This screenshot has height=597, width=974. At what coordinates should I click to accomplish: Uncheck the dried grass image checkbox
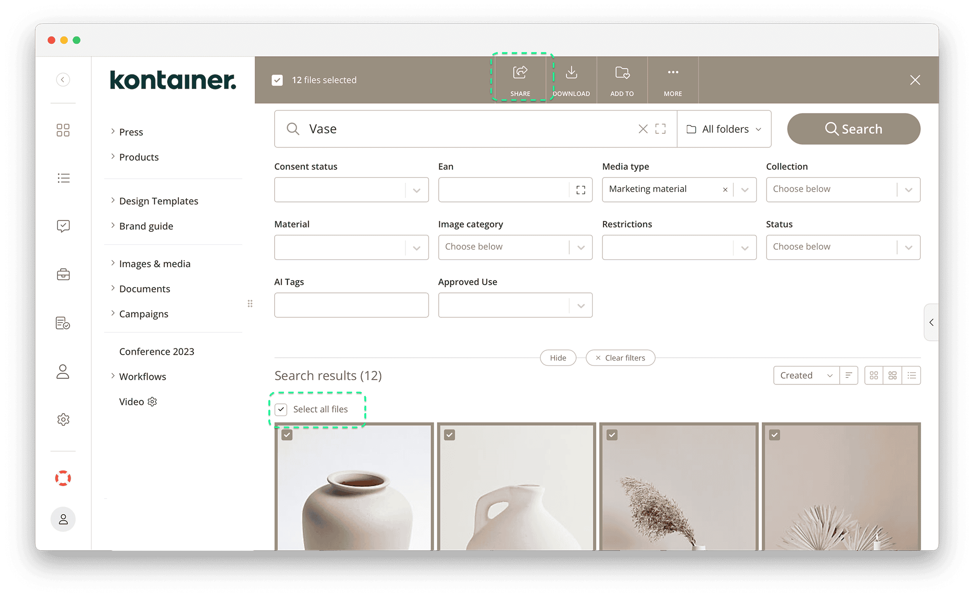point(612,434)
